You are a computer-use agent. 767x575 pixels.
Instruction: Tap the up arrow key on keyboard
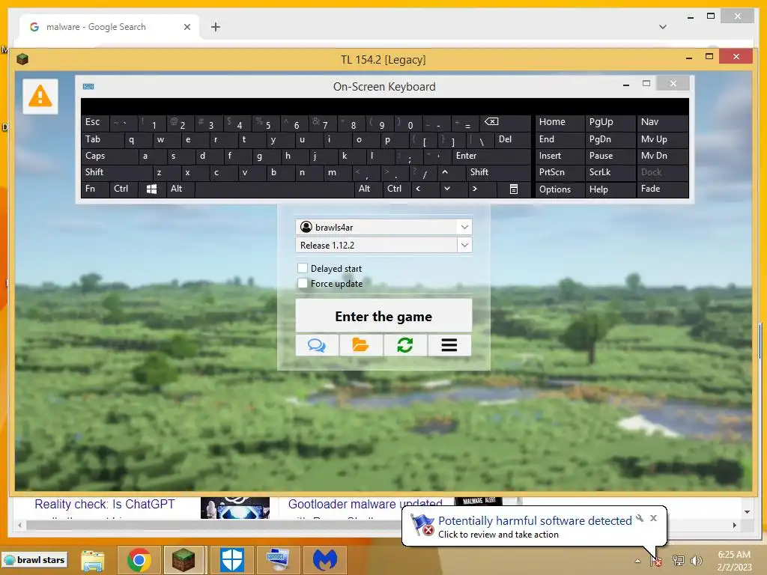[x=445, y=172]
